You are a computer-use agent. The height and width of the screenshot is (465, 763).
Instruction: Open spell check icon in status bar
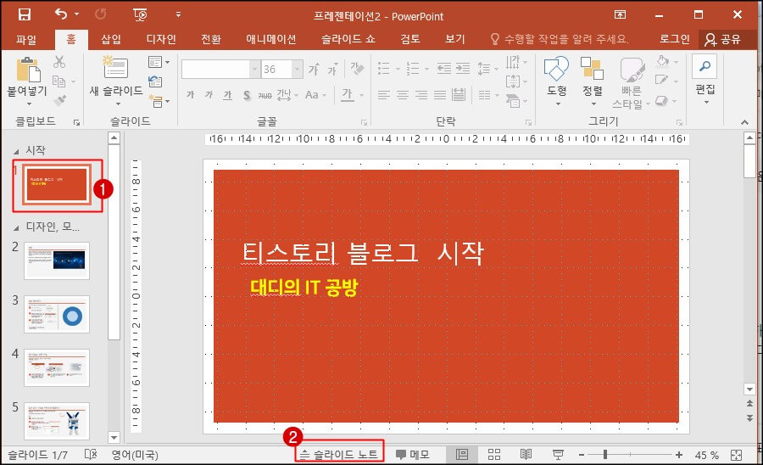(x=91, y=454)
